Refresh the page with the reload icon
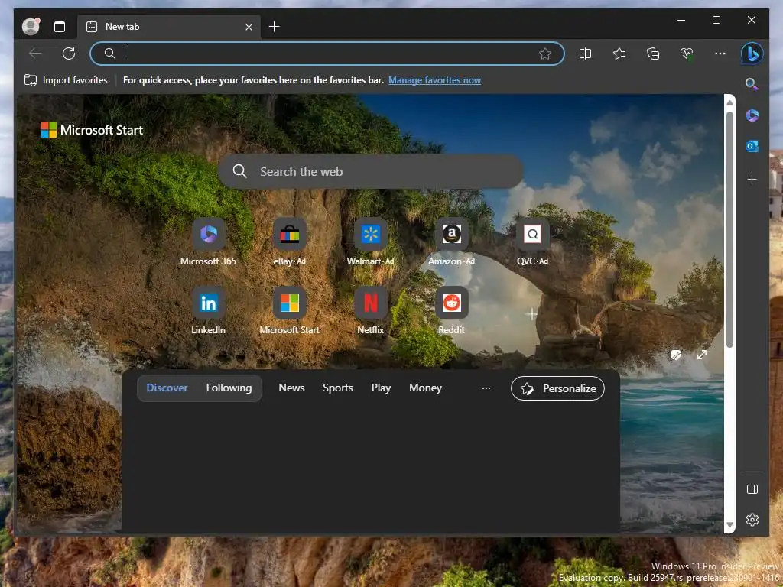This screenshot has width=783, height=587. pos(69,53)
